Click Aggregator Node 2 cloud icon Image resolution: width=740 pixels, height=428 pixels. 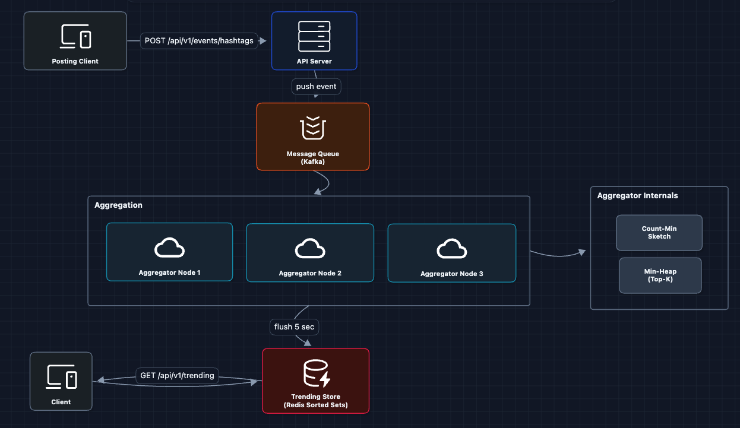pyautogui.click(x=310, y=249)
